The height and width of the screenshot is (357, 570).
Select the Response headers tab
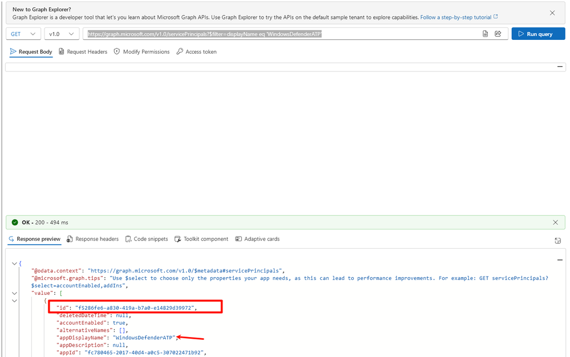[92, 239]
